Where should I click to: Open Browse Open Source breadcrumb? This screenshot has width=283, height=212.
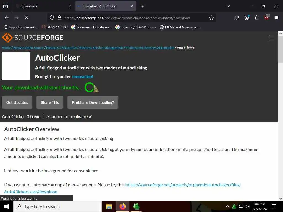point(28,48)
